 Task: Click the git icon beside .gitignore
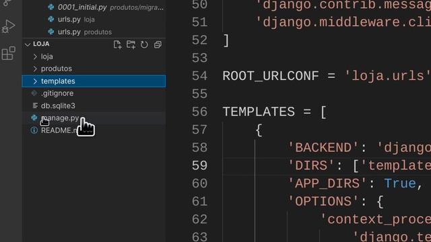(34, 93)
